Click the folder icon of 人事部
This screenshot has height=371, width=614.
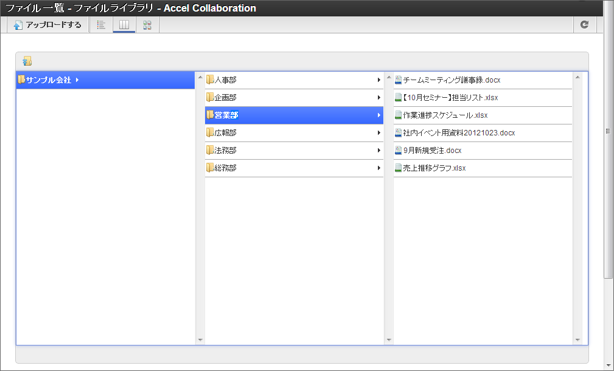(x=210, y=80)
